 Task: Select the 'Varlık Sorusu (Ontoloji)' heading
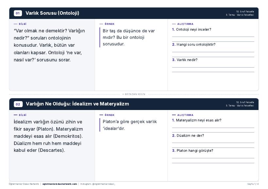(x=52, y=13)
